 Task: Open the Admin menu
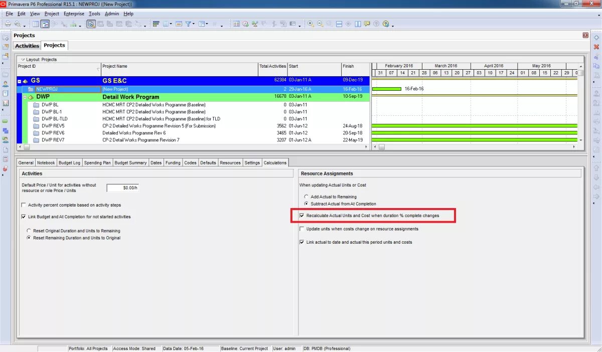point(111,14)
